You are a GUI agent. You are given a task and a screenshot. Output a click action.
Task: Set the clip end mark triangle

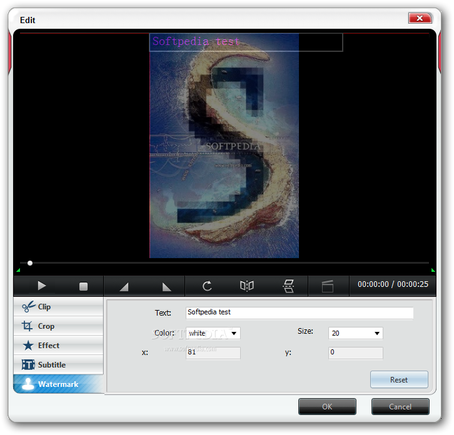point(166,287)
